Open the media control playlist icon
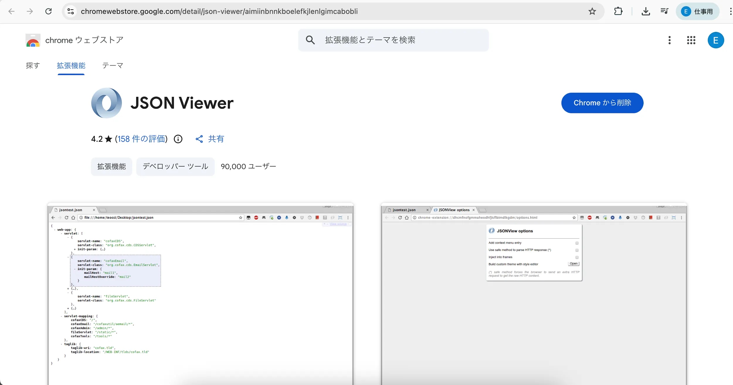The image size is (733, 385). coord(664,11)
